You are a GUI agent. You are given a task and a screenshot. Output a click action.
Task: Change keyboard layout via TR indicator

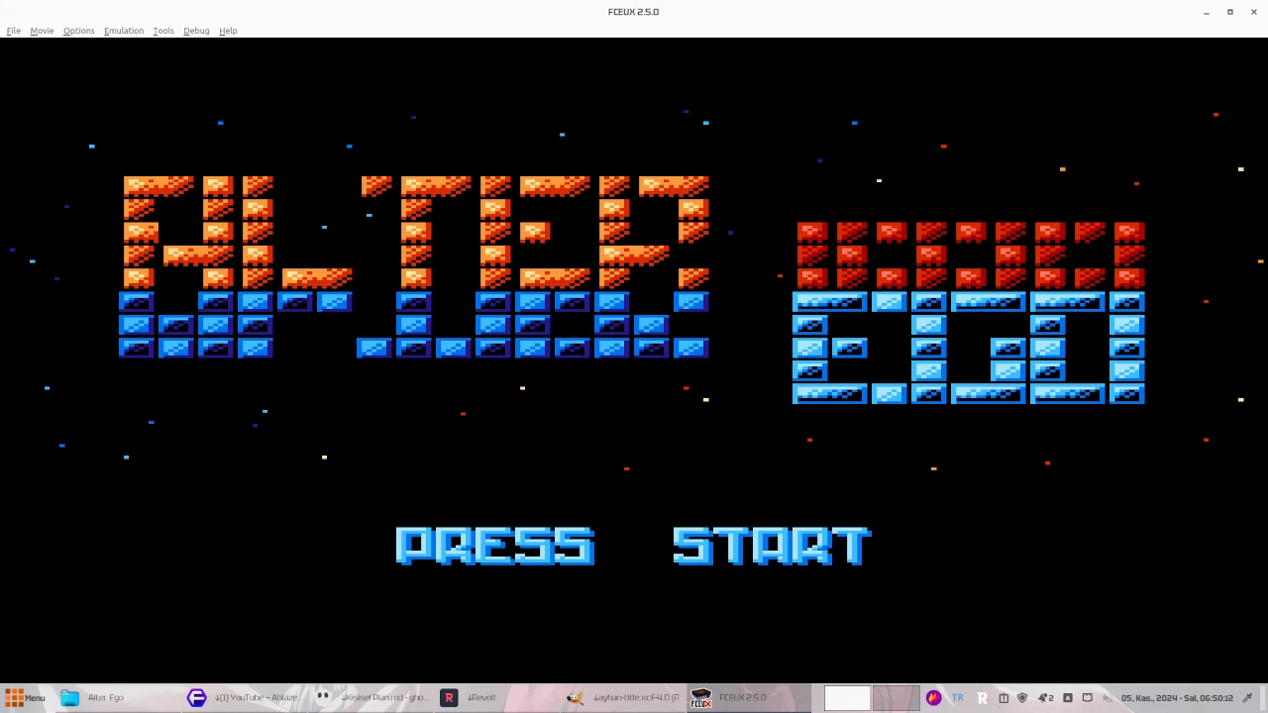coord(958,698)
